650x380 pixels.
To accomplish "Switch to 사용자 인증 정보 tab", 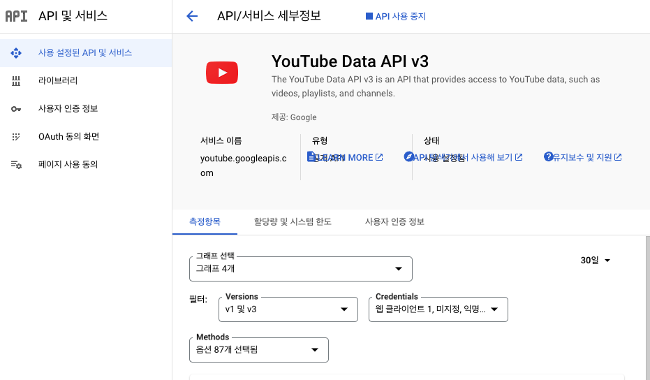I will [x=394, y=221].
